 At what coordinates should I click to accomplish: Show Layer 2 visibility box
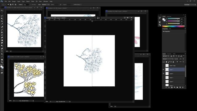pyautogui.click(x=163, y=78)
